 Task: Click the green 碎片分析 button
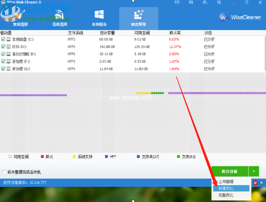229,171
